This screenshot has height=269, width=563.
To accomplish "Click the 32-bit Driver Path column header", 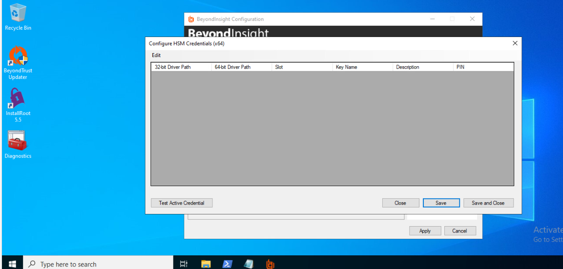I will (x=181, y=67).
